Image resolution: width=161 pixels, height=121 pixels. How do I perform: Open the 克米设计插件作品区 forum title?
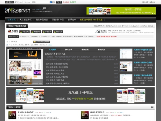point(25,112)
